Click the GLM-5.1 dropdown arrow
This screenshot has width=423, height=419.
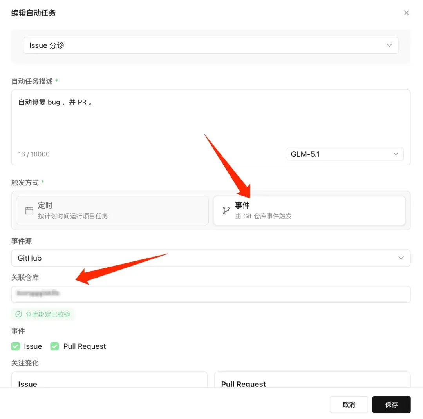coord(396,154)
